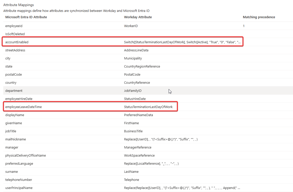The width and height of the screenshot is (293, 192).
Task: Select the country mapping row
Action: click(11, 83)
